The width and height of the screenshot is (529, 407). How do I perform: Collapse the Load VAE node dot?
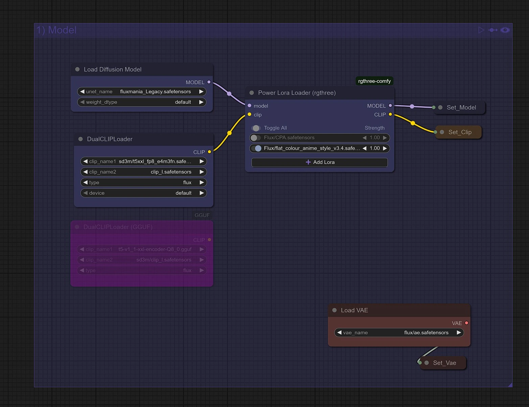point(335,310)
